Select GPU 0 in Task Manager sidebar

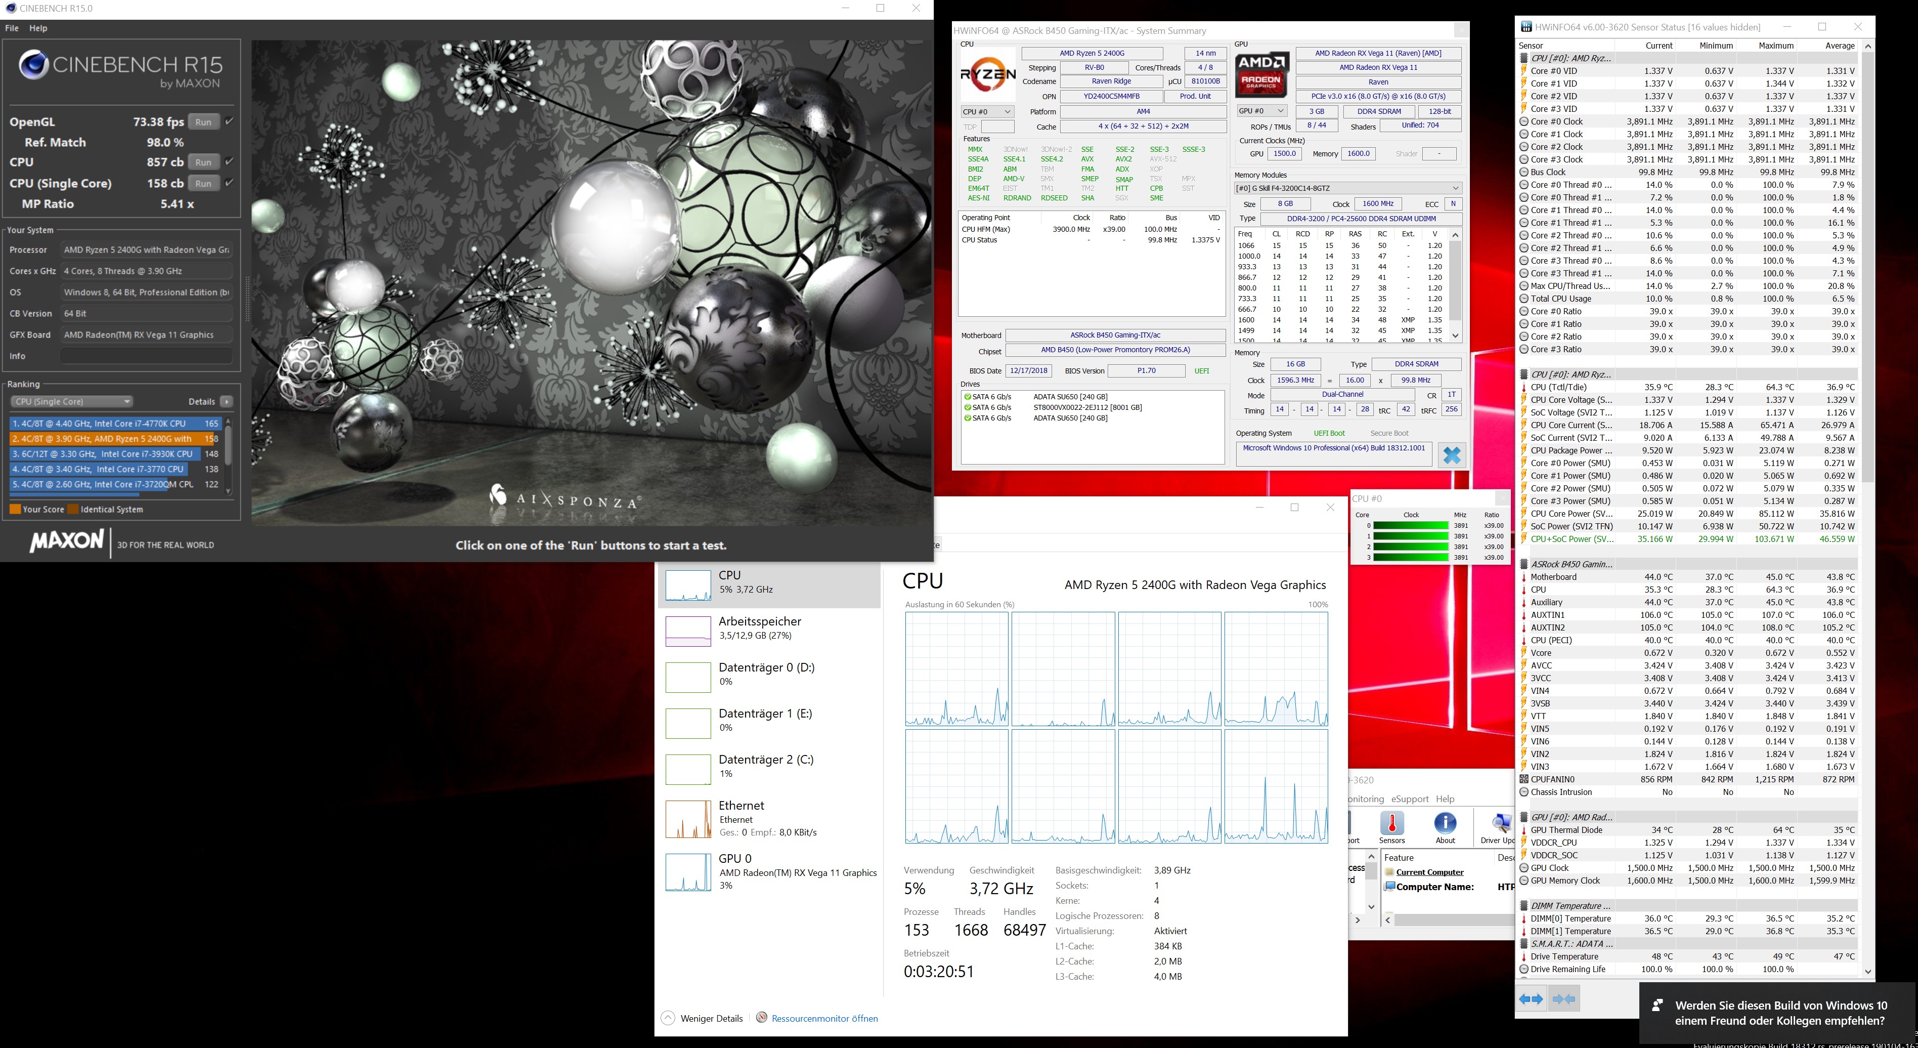pyautogui.click(x=769, y=871)
